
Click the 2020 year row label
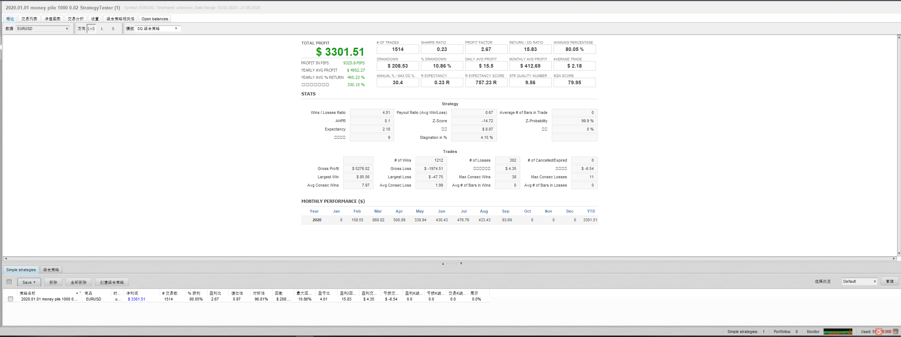pyautogui.click(x=317, y=220)
